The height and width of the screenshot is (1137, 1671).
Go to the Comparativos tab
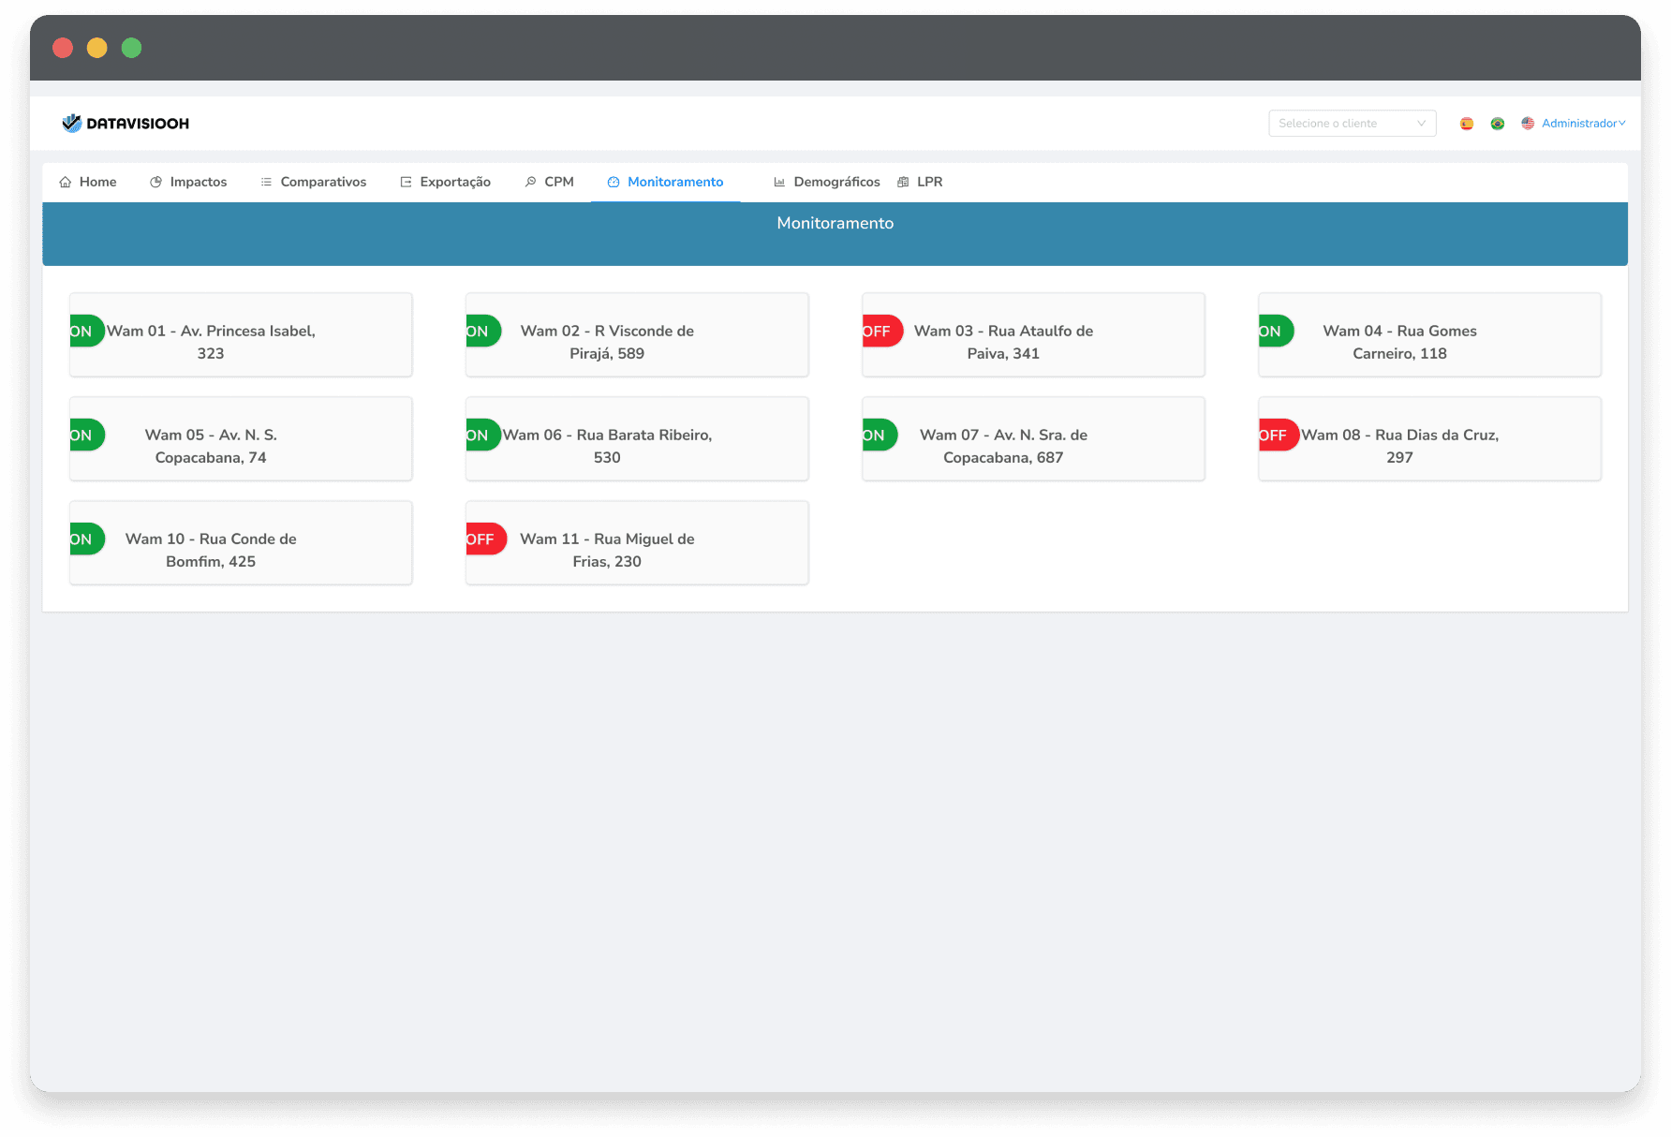pos(314,183)
